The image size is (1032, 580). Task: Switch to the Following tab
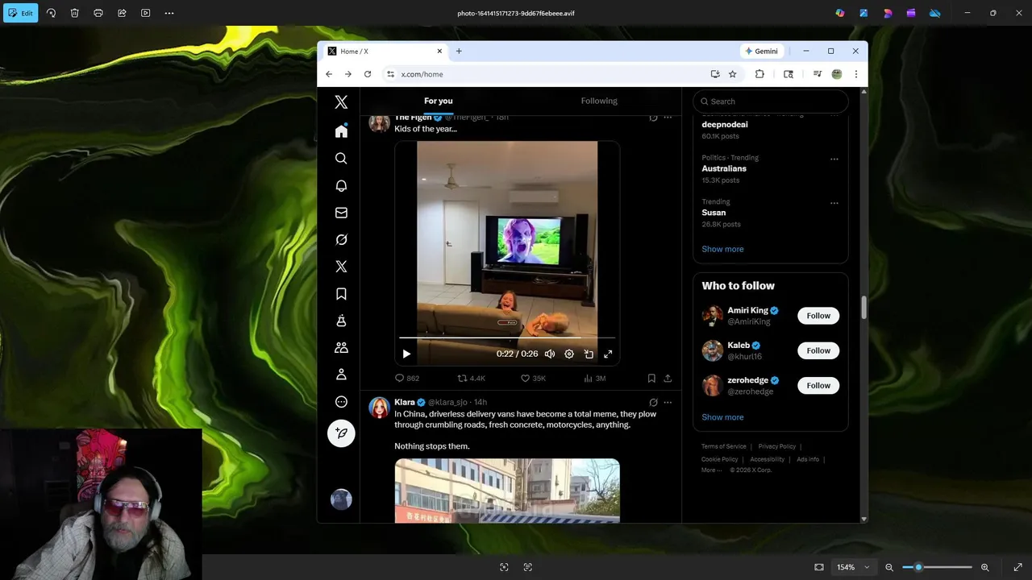599,101
